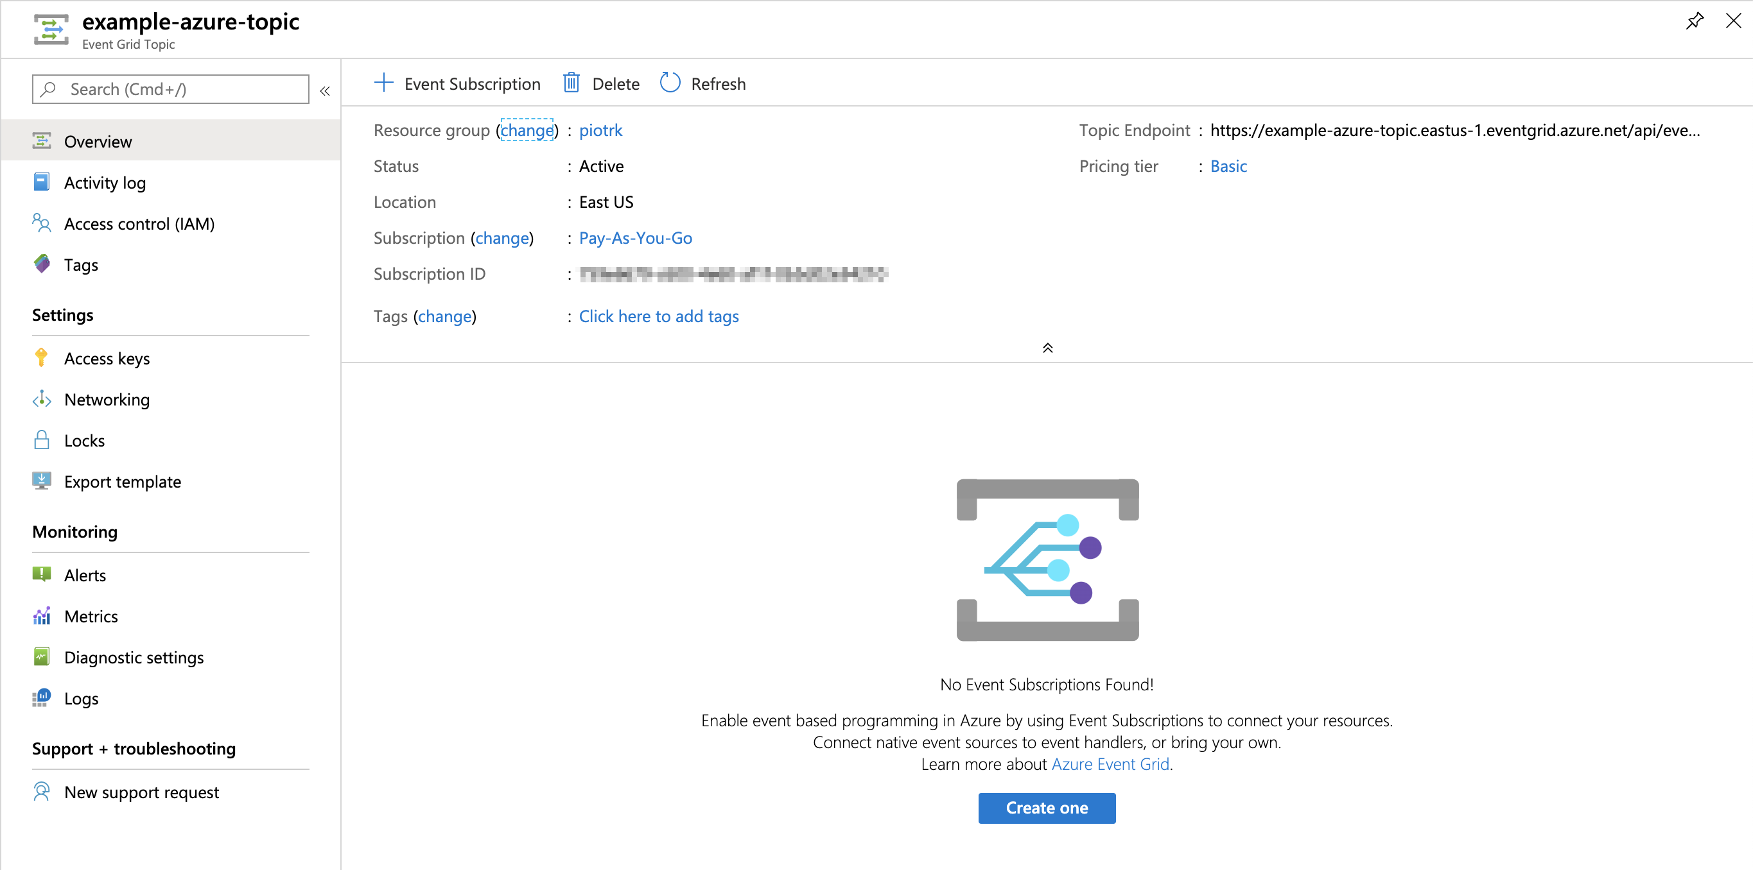Screen dimensions: 1753x870
Task: Click the Tags label icon in sidebar
Action: point(42,264)
